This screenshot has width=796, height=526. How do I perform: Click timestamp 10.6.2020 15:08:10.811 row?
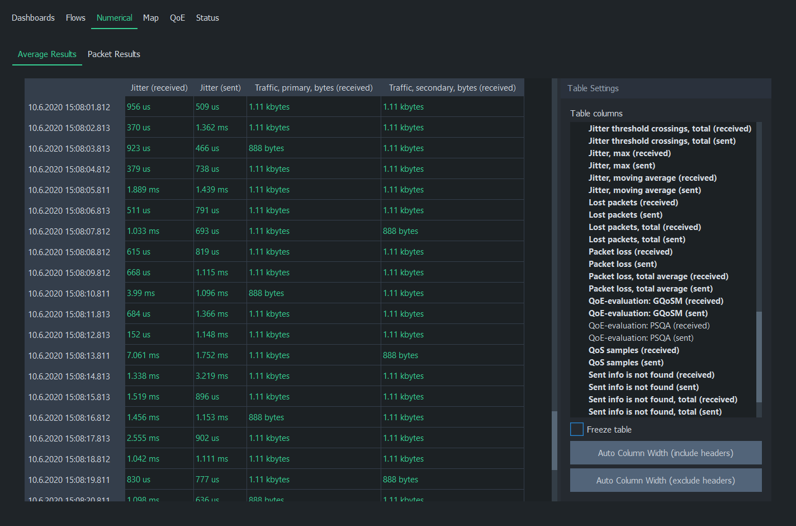coord(69,293)
